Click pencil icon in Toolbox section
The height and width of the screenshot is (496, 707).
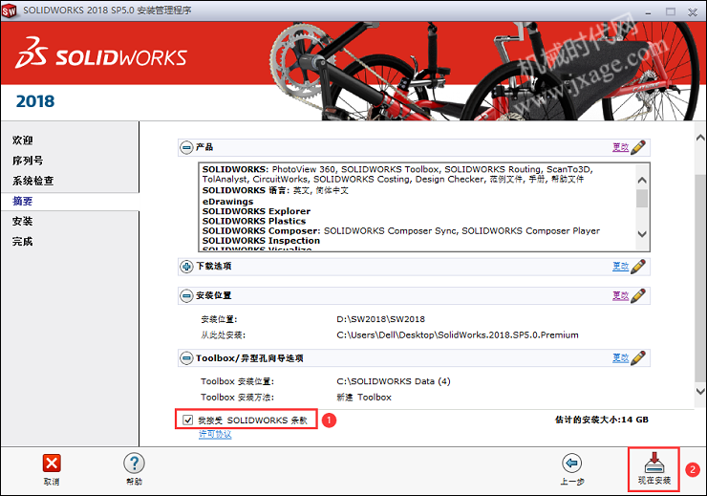tap(638, 358)
